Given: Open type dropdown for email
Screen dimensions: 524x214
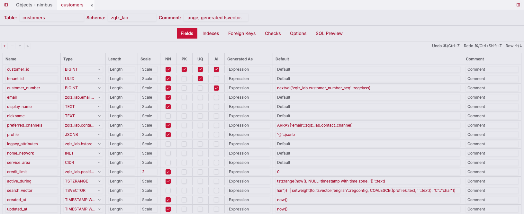Looking at the screenshot, I should 83,97.
